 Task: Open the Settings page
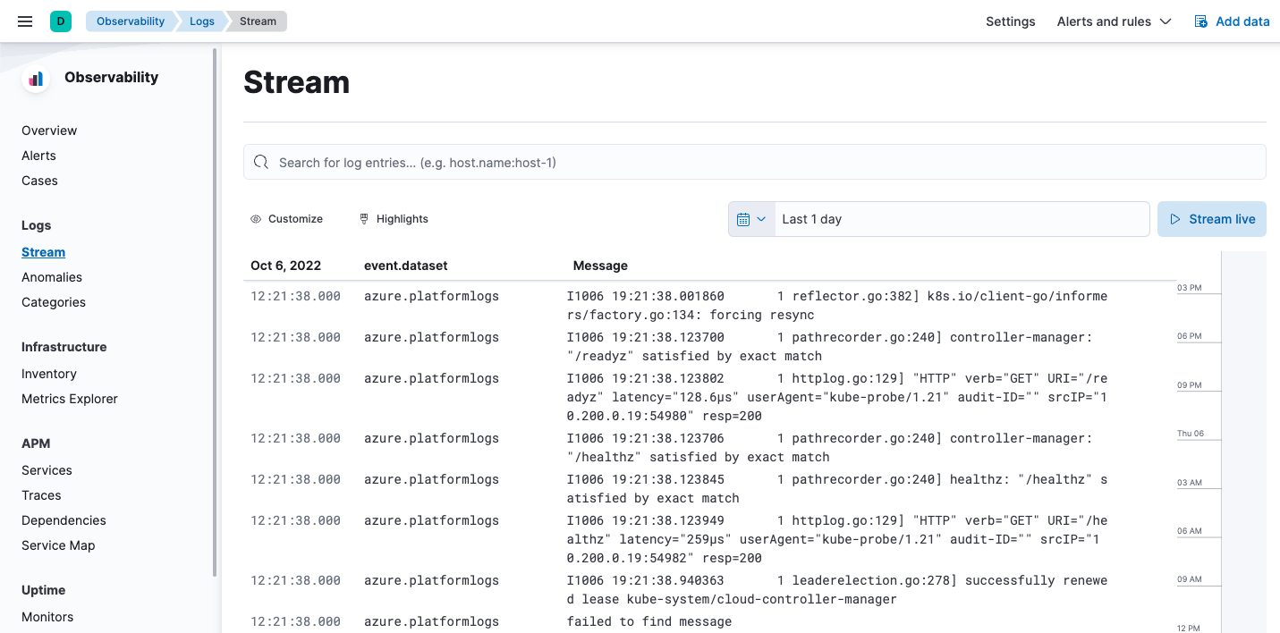point(1010,21)
